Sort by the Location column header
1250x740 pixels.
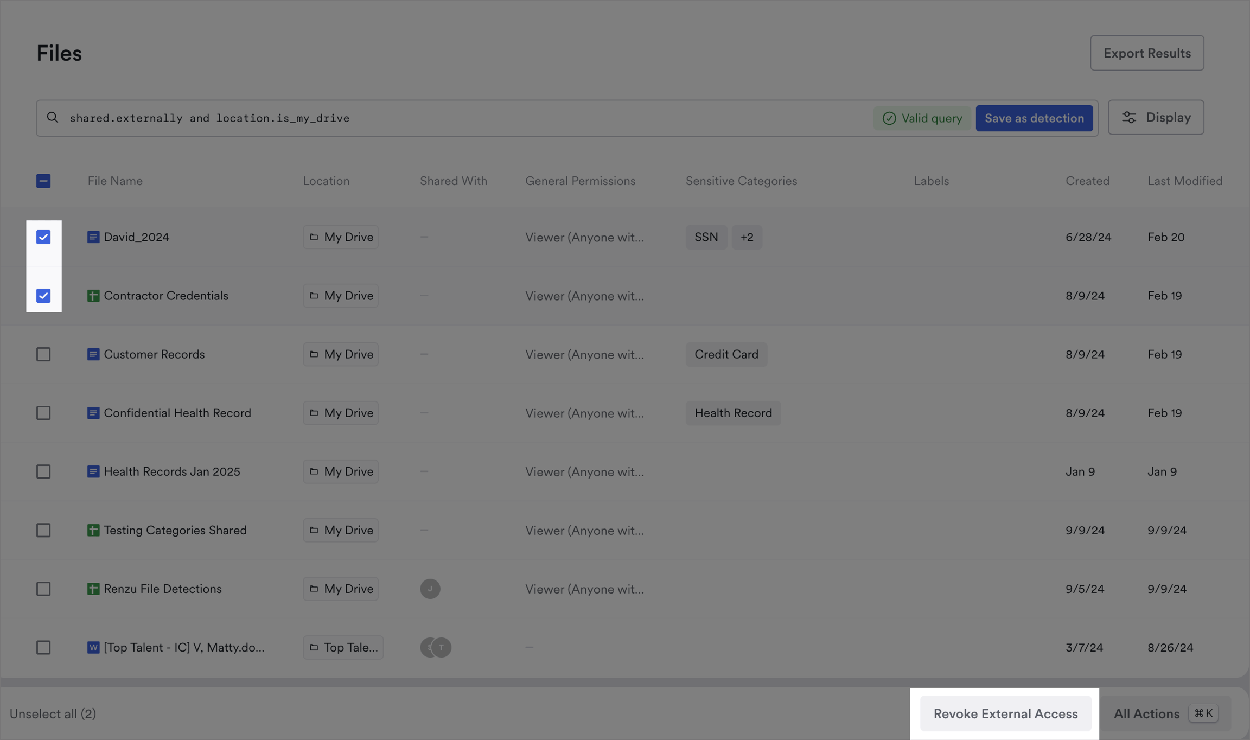326,181
